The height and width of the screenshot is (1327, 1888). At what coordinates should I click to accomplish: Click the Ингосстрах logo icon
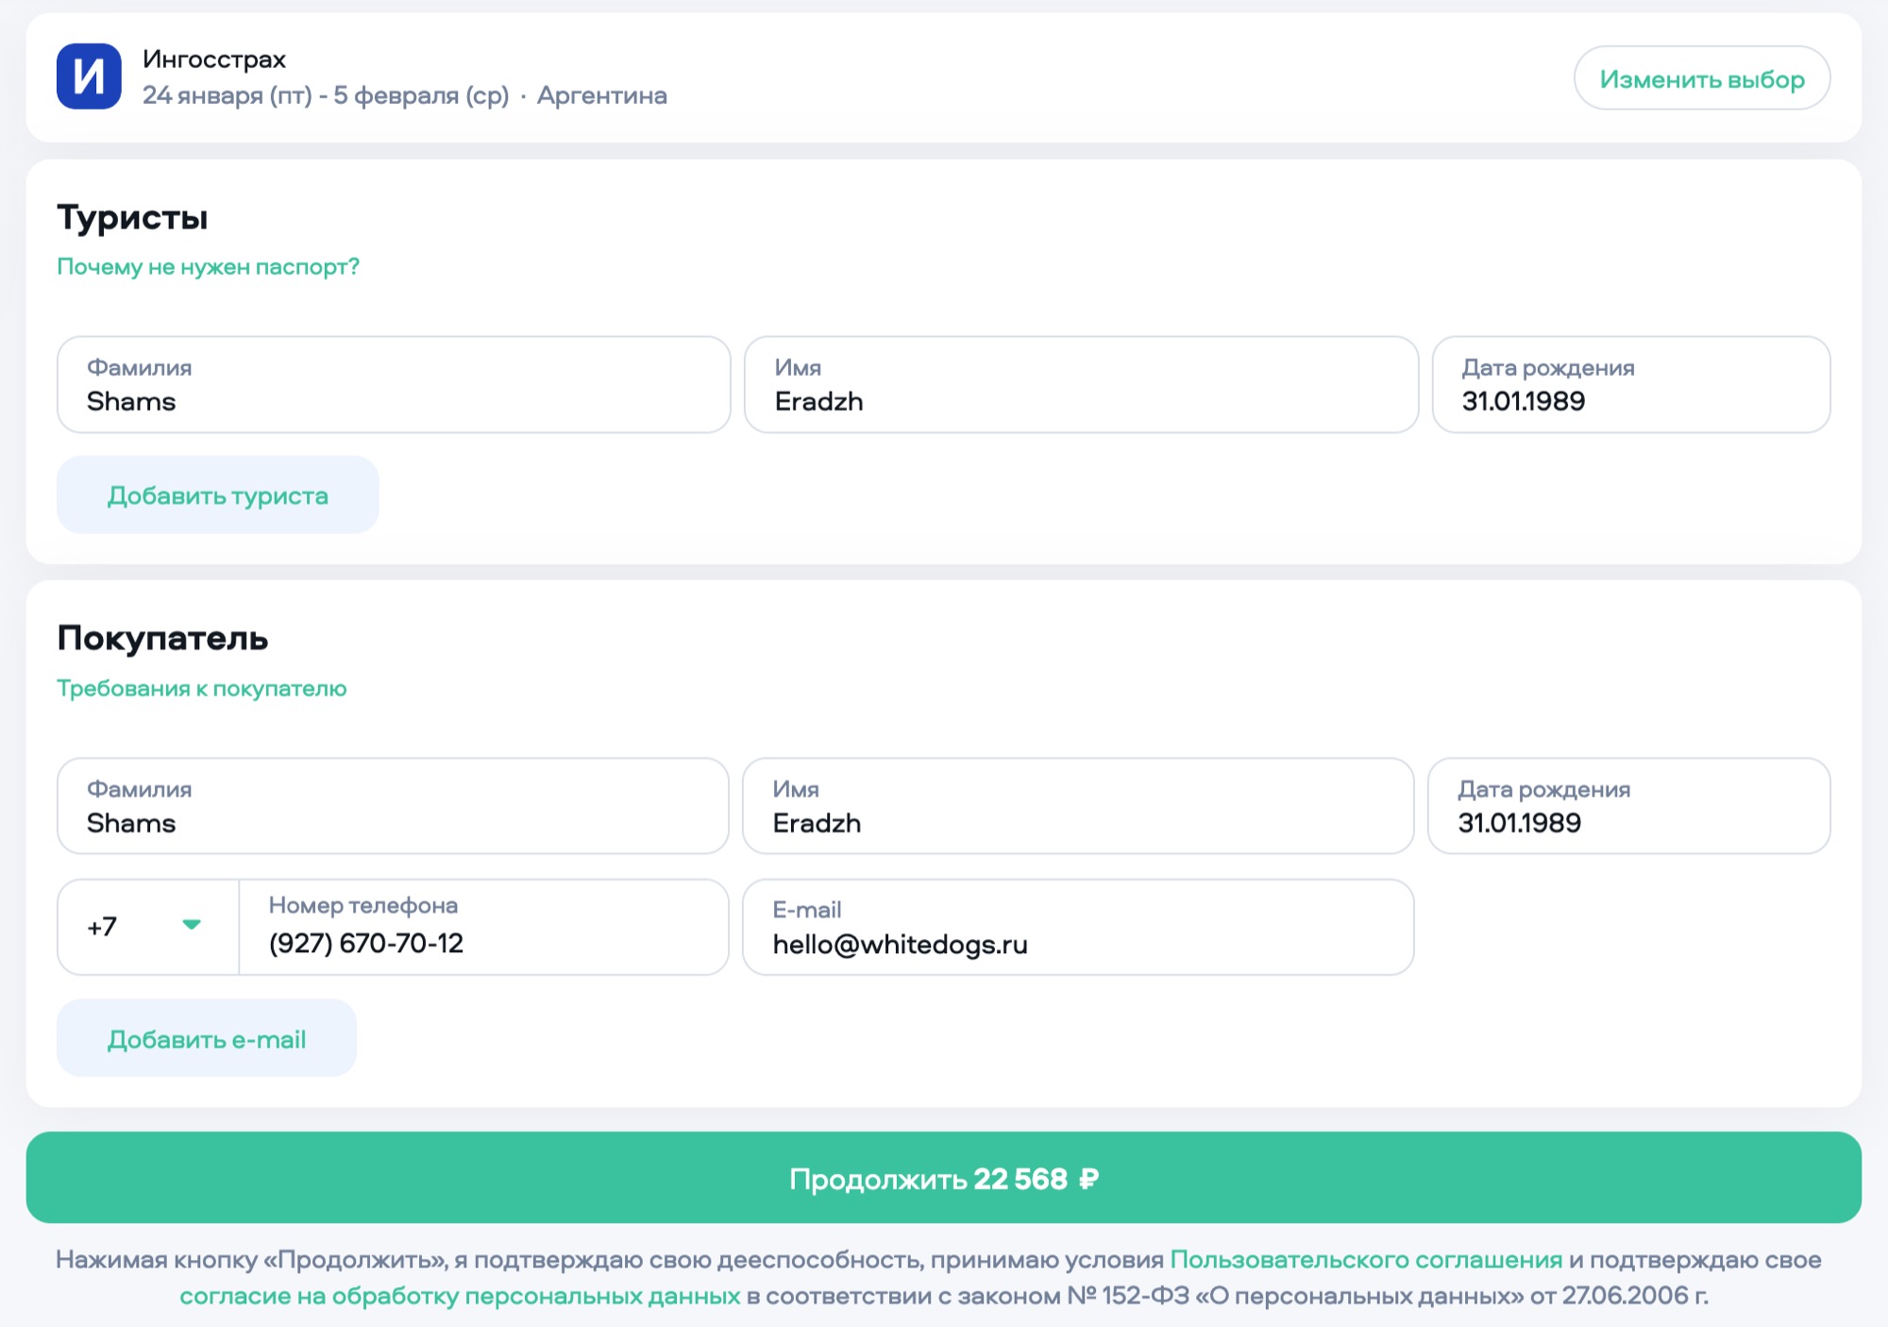coord(89,76)
